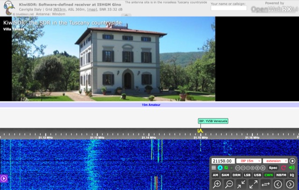
Task: Expand the purple side panel arrow
Action: click(x=4, y=178)
